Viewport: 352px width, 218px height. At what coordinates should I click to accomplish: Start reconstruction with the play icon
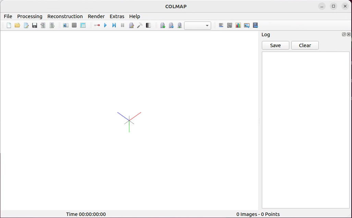click(x=105, y=25)
